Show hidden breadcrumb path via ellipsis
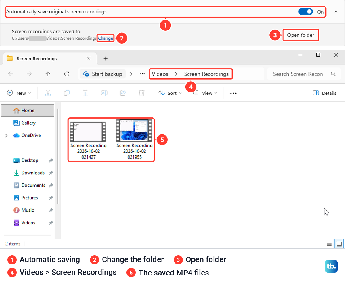This screenshot has width=345, height=284. [x=142, y=74]
